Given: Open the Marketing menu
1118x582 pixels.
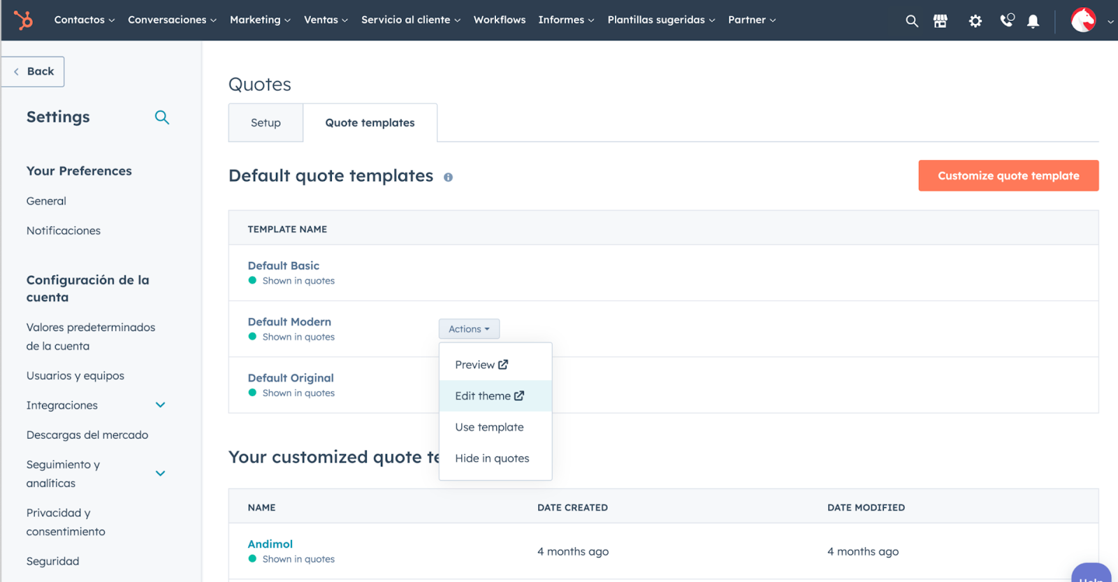Looking at the screenshot, I should click(x=260, y=20).
